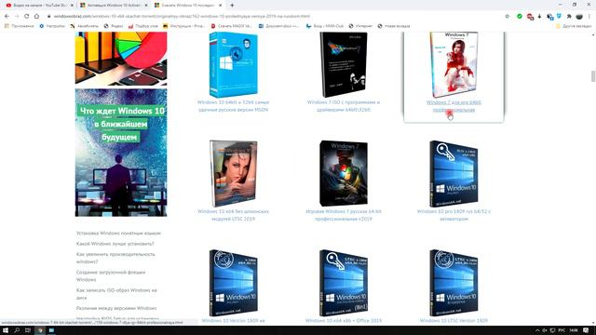Open the Windows 10 x64 x86 + Office 2019 link

point(344,320)
